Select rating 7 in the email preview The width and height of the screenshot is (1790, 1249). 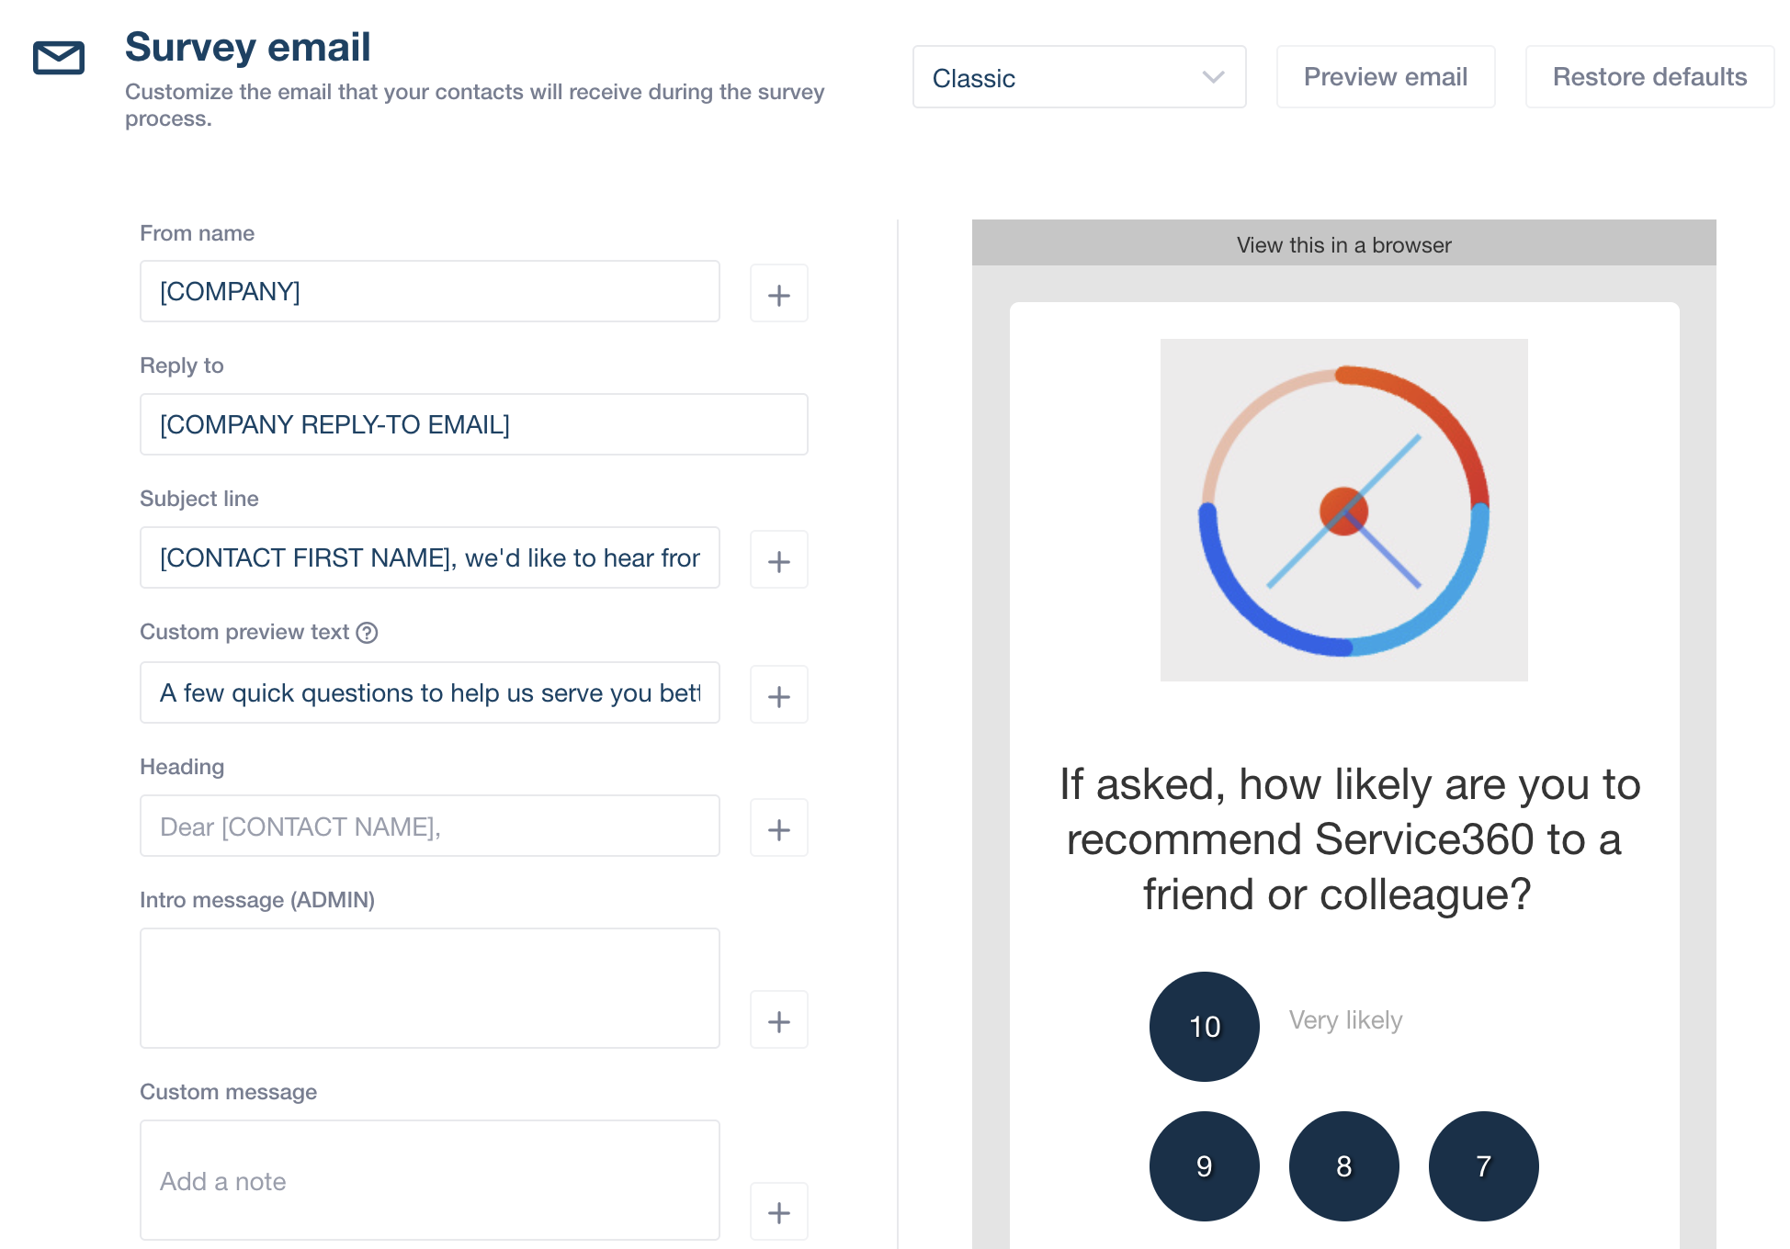1483,1166
